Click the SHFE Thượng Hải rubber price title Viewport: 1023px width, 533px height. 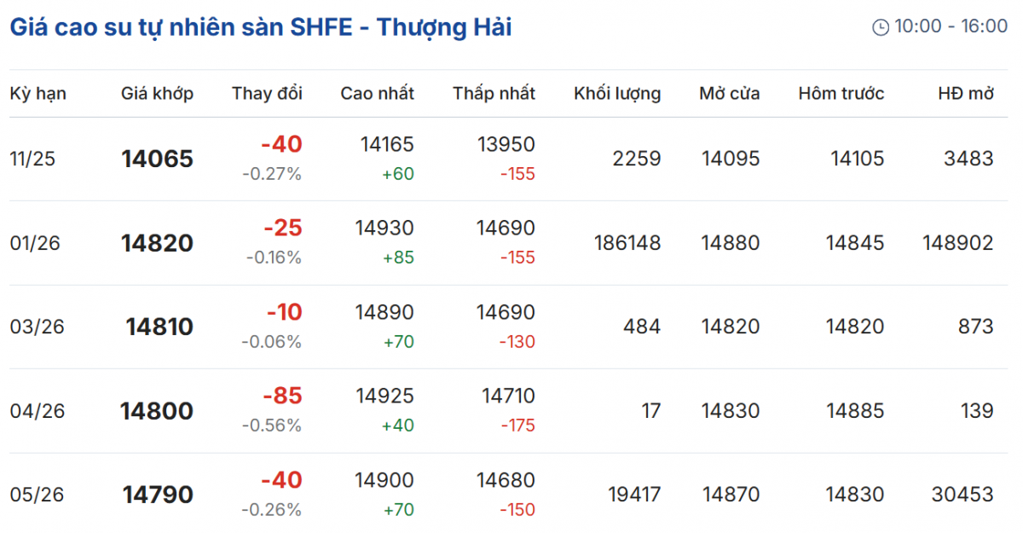[x=260, y=27]
